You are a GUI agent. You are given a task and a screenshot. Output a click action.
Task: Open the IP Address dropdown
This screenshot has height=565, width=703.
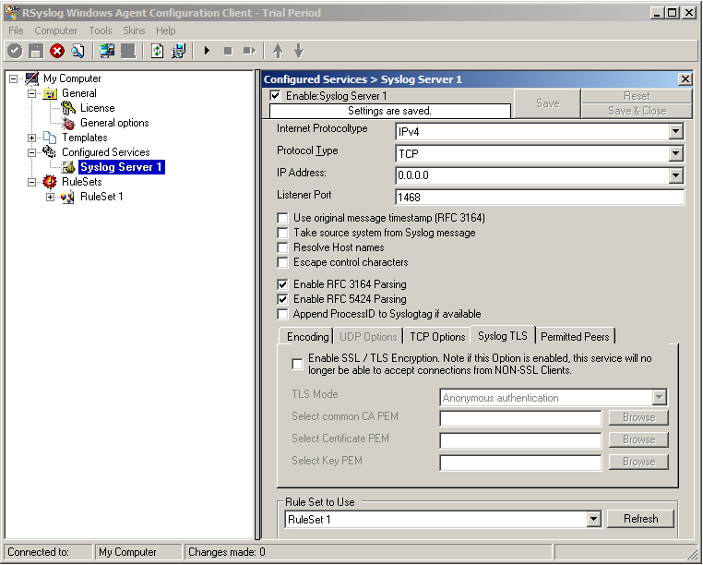point(675,175)
